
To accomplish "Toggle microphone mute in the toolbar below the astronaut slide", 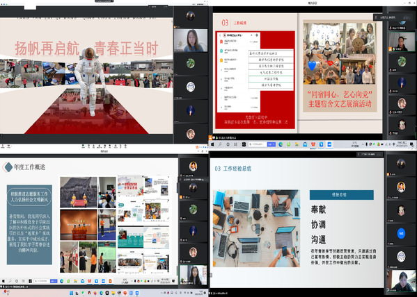I will point(3,146).
